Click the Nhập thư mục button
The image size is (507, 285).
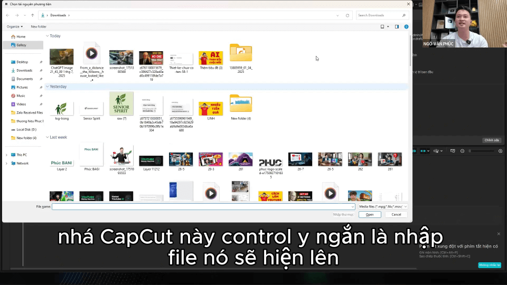tap(343, 215)
